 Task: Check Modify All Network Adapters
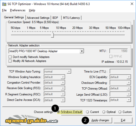[x=10, y=61]
